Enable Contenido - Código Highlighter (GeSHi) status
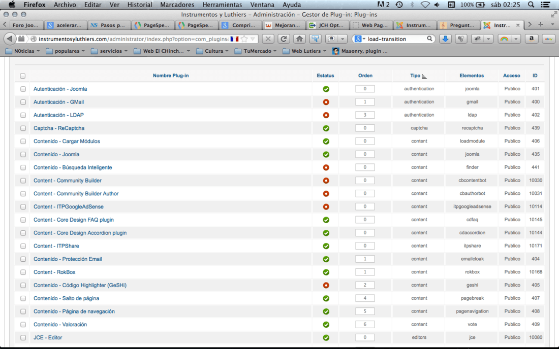This screenshot has width=559, height=349. point(326,285)
